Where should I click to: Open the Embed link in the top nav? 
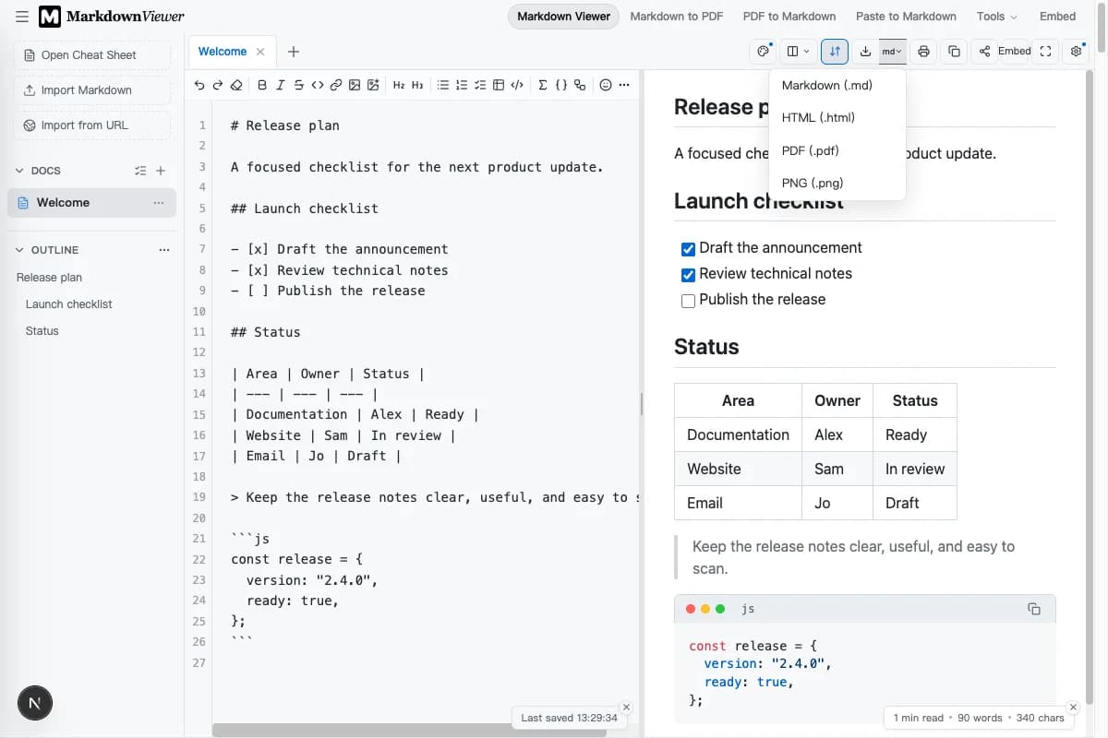pos(1057,17)
